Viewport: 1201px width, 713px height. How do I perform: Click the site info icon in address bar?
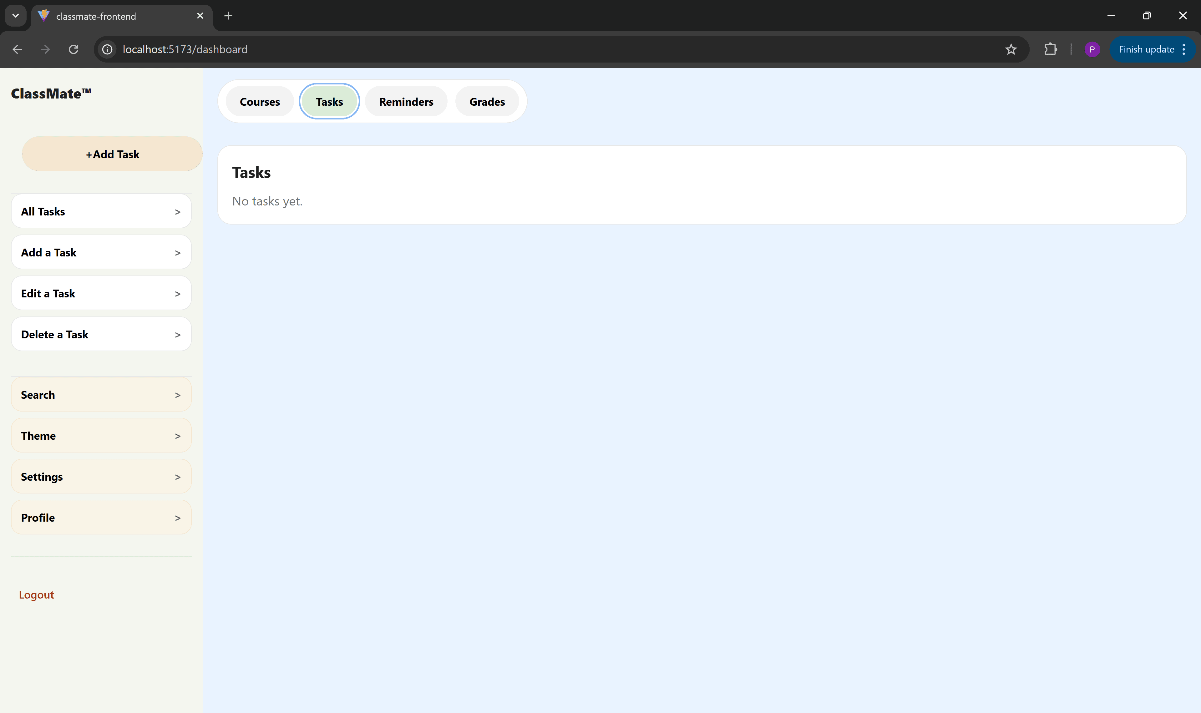click(x=107, y=49)
